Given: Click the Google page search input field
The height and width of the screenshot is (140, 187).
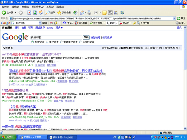Looking at the screenshot, I should [x=56, y=38].
